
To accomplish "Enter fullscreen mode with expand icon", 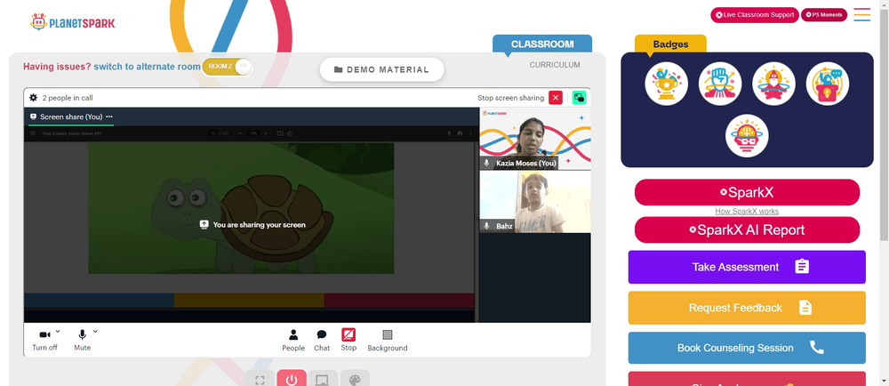I will pos(260,380).
